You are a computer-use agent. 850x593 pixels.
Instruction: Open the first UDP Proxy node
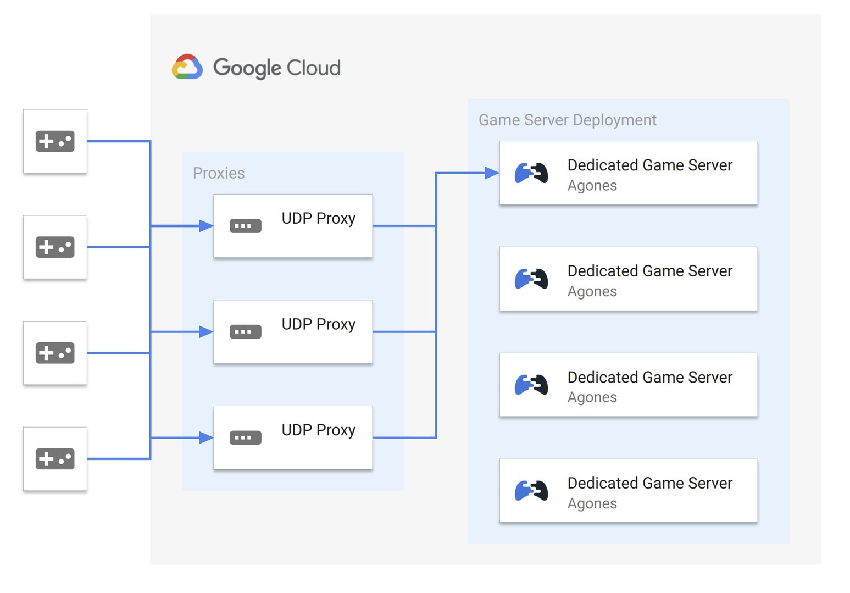click(x=292, y=225)
